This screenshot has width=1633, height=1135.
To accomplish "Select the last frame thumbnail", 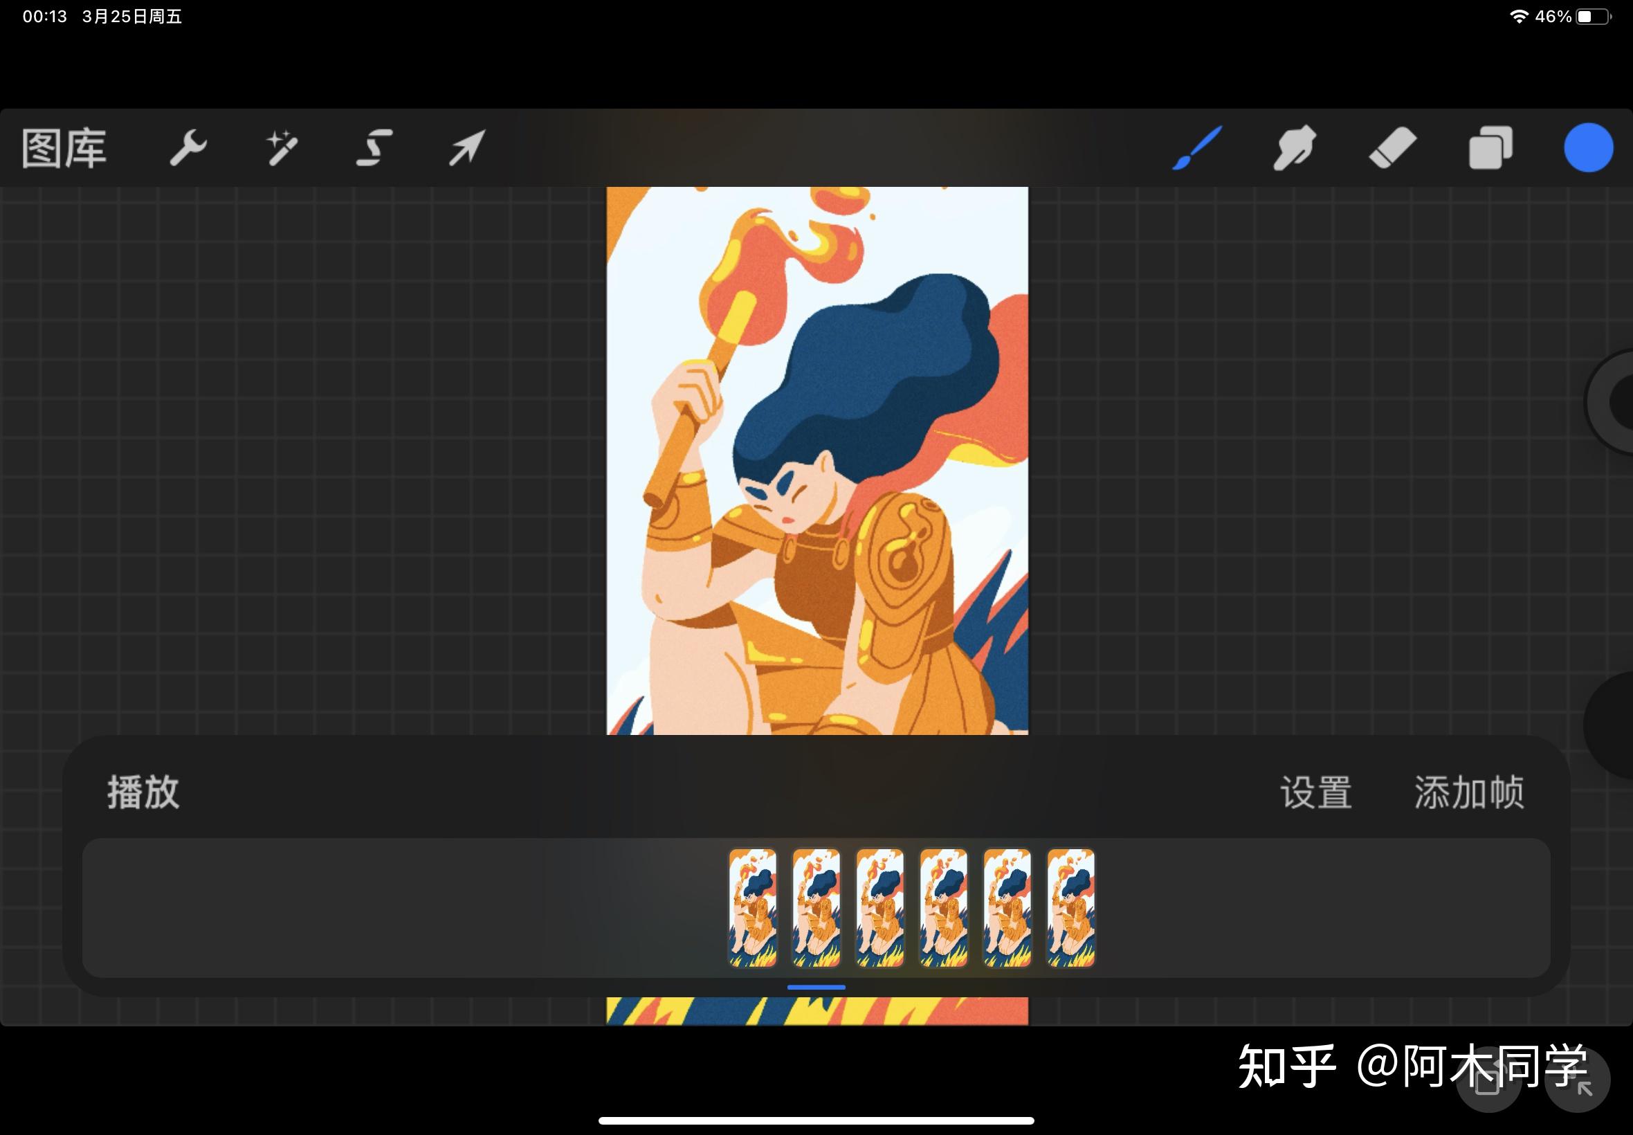I will click(x=1070, y=908).
